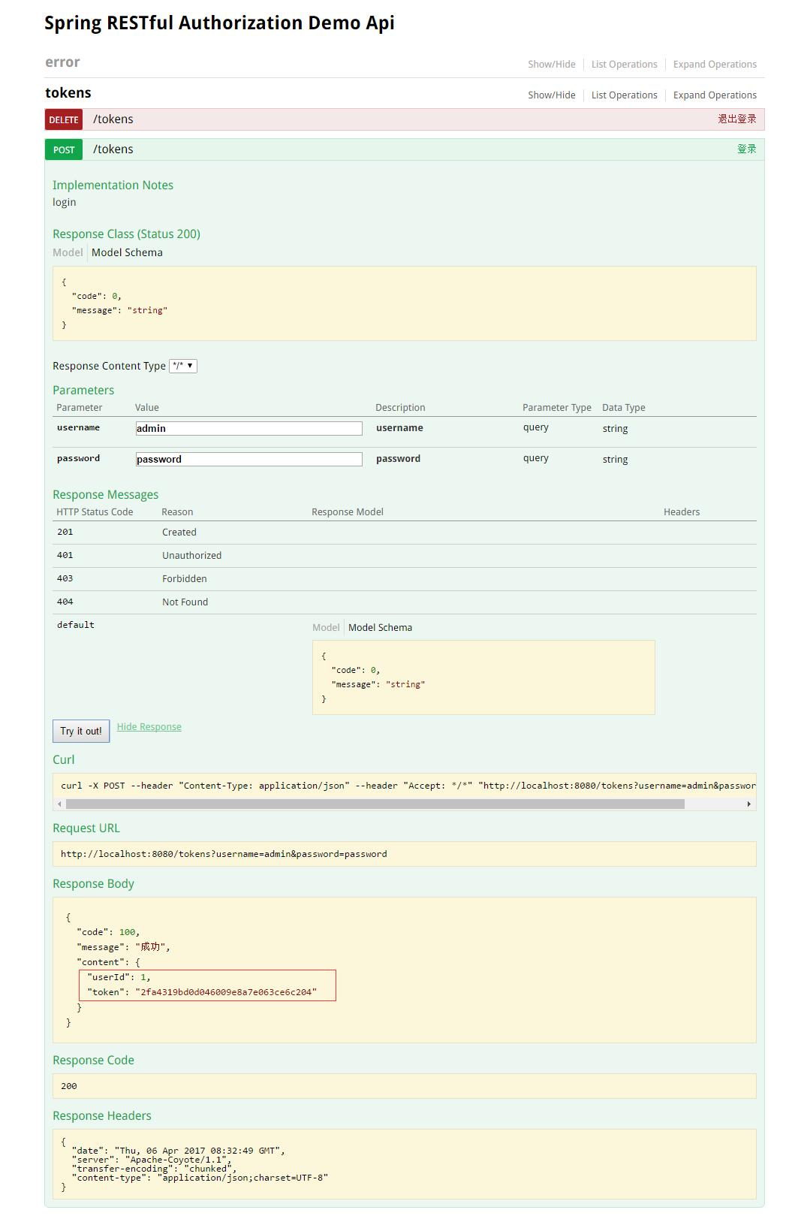
Task: Click Show/Hide in the tokens row
Action: pyautogui.click(x=551, y=95)
